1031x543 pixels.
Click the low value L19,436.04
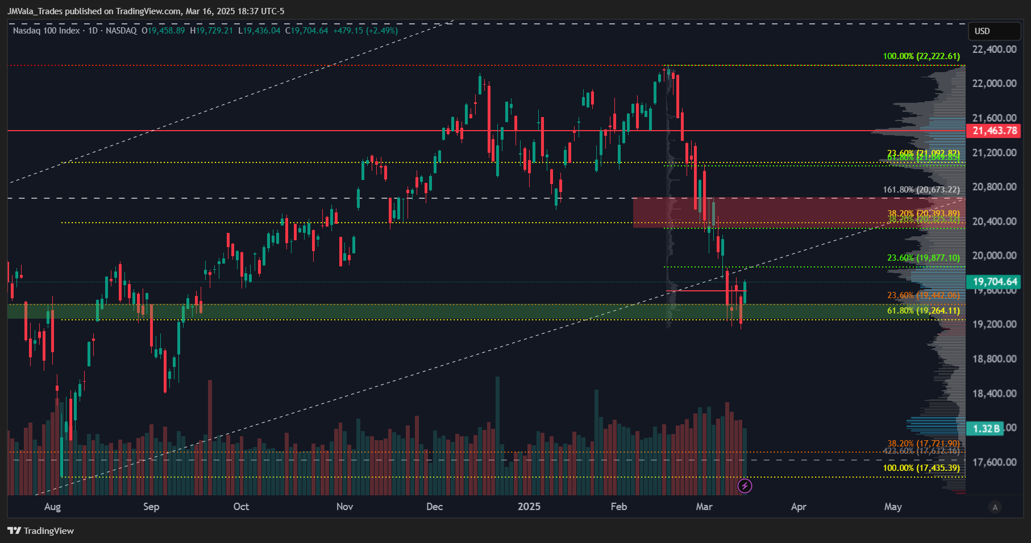[x=259, y=31]
